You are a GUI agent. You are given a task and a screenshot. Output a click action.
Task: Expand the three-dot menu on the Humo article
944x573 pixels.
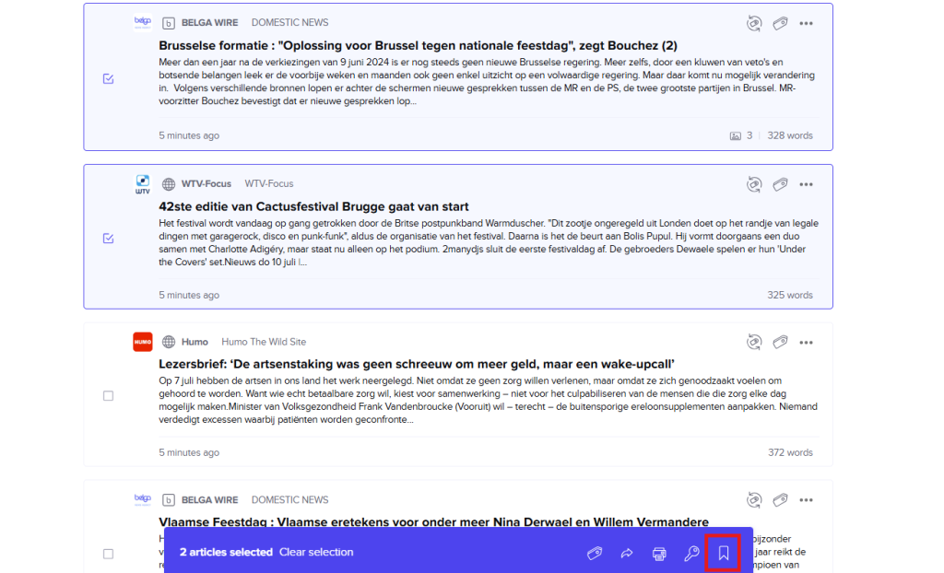pyautogui.click(x=807, y=342)
